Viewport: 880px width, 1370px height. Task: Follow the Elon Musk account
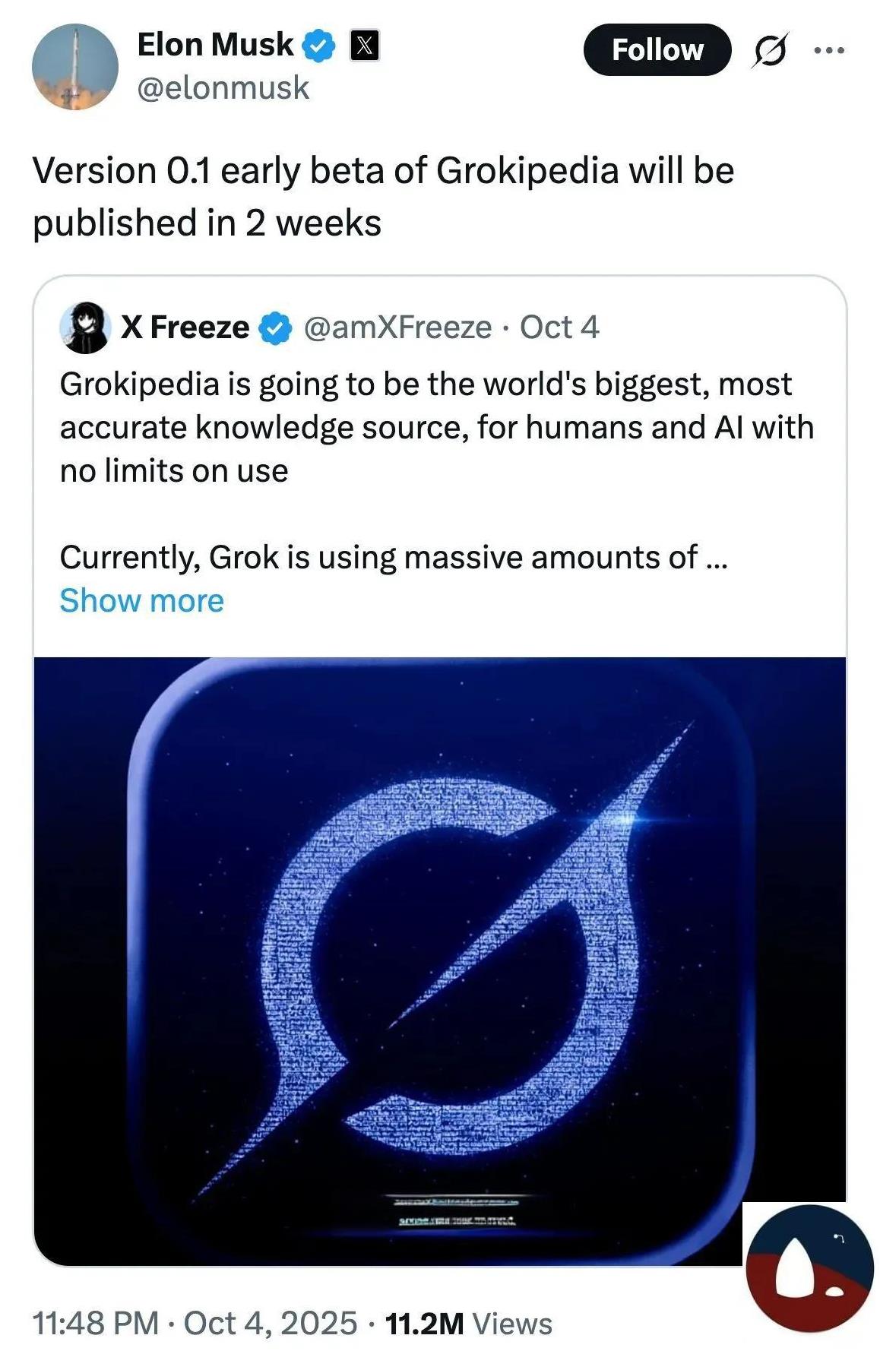pyautogui.click(x=657, y=50)
